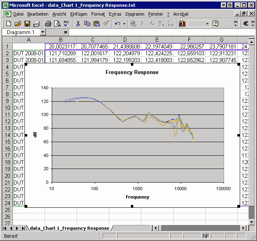Screen dimensions: 257x241
Task: Expand the Name Box dropdown arrow
Action: click(43, 32)
